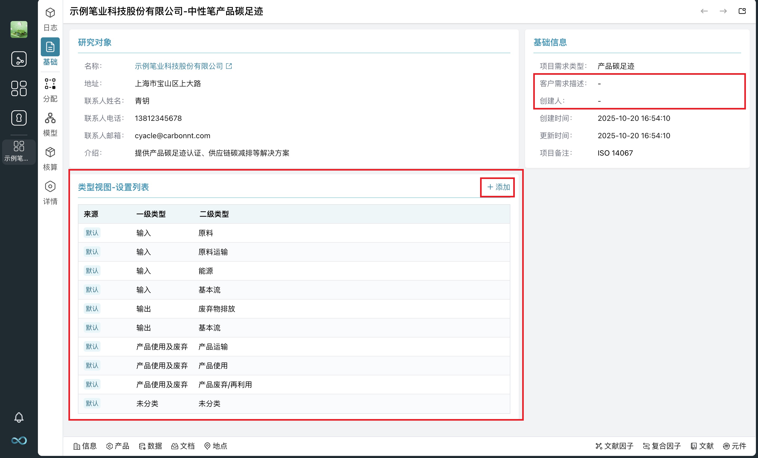Viewport: 758px width, 458px height.
Task: Switch to the 产品 bottom tab
Action: [118, 446]
